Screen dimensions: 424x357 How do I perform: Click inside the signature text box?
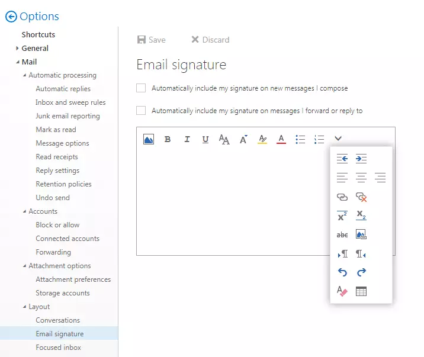tap(233, 201)
